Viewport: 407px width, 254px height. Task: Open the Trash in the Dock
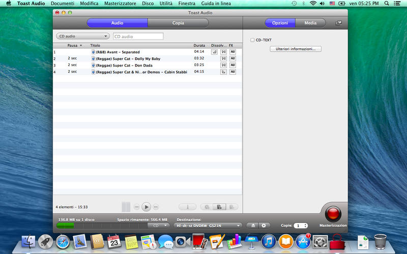(x=380, y=242)
